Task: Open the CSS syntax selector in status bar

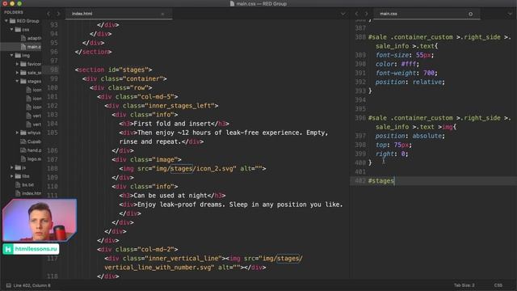Action: [x=498, y=285]
